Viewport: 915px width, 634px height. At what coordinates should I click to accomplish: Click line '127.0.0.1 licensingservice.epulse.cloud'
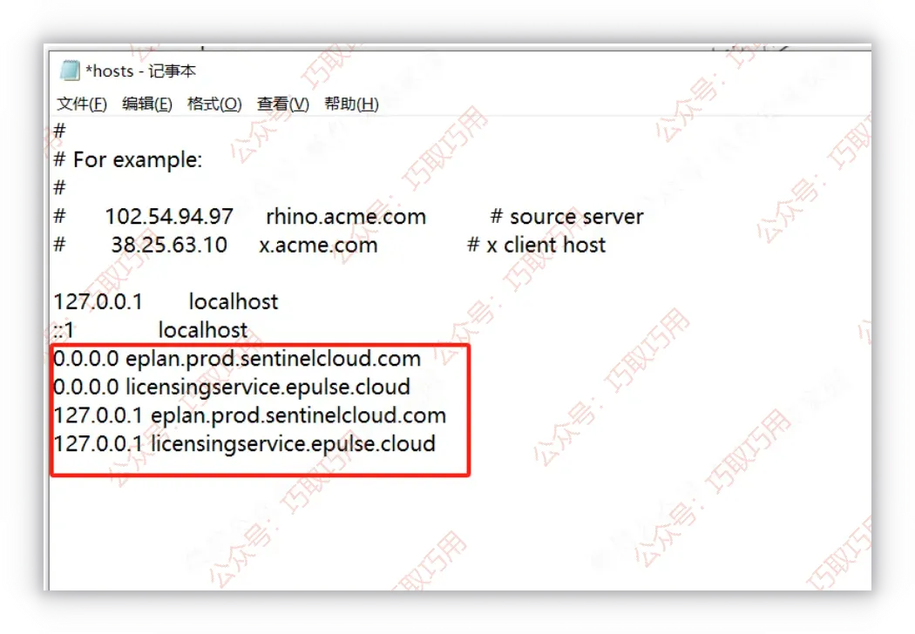pyautogui.click(x=245, y=444)
